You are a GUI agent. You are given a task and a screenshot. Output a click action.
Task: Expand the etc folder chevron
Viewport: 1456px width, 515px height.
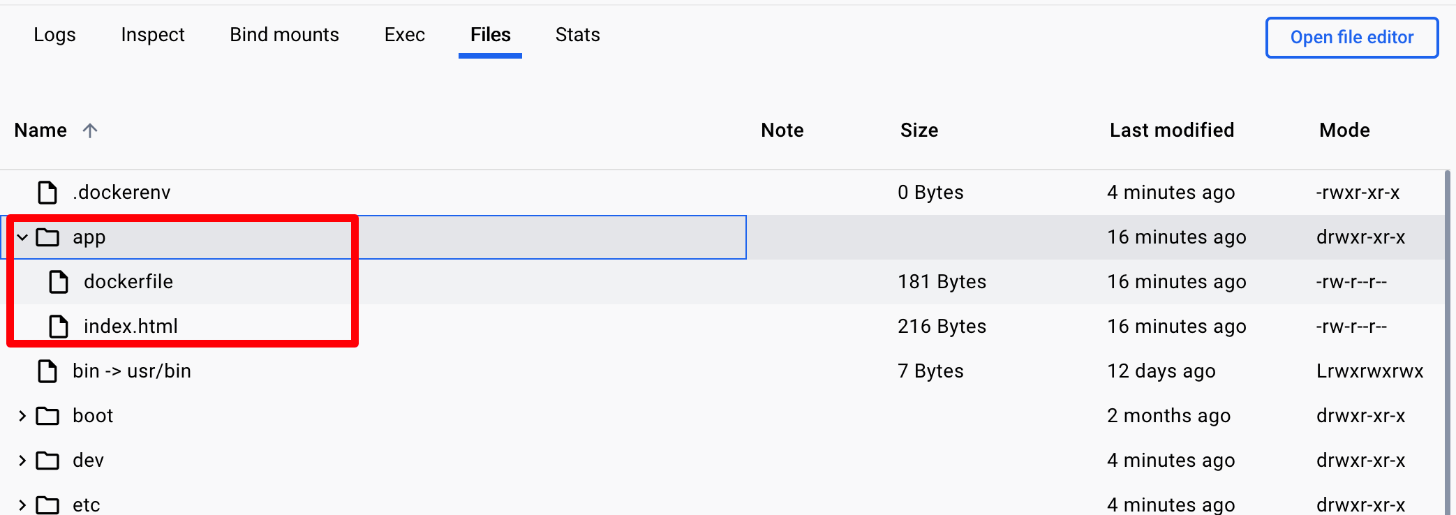(22, 505)
